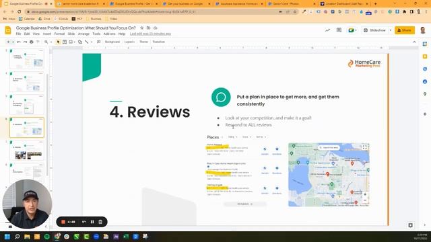Open the Maps side panel icon
The image size is (431, 242).
(x=425, y=94)
